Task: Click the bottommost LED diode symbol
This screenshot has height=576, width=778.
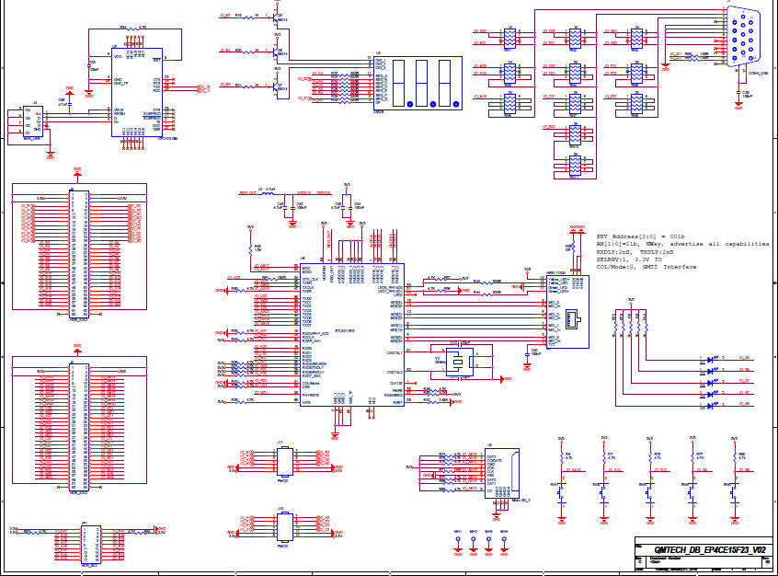Action: pyautogui.click(x=713, y=406)
